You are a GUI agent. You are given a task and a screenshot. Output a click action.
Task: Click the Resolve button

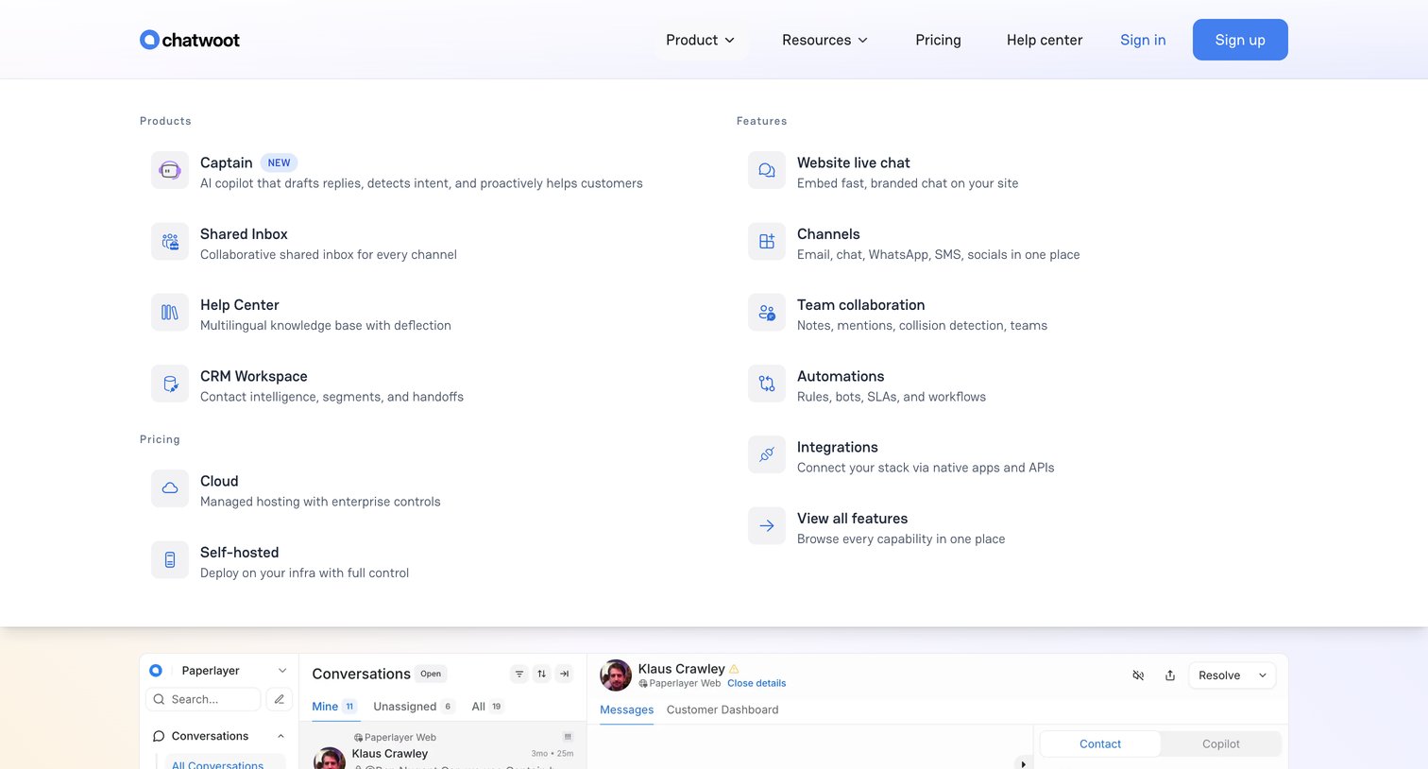click(x=1219, y=675)
